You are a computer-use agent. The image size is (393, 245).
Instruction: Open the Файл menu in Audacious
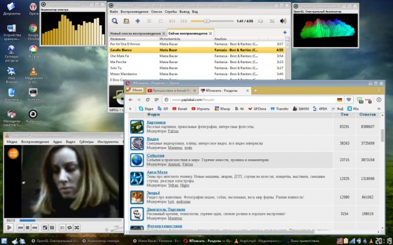click(114, 12)
